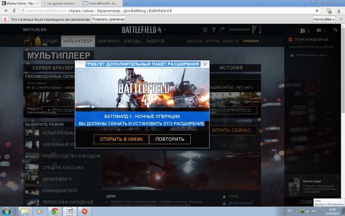Viewport: 345px width, 216px height.
Task: Click the browser back arrow
Action: 6,11
